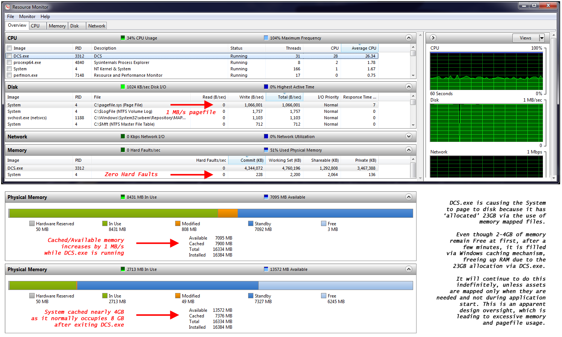Open the File menu
This screenshot has height=337, width=562.
pos(11,17)
